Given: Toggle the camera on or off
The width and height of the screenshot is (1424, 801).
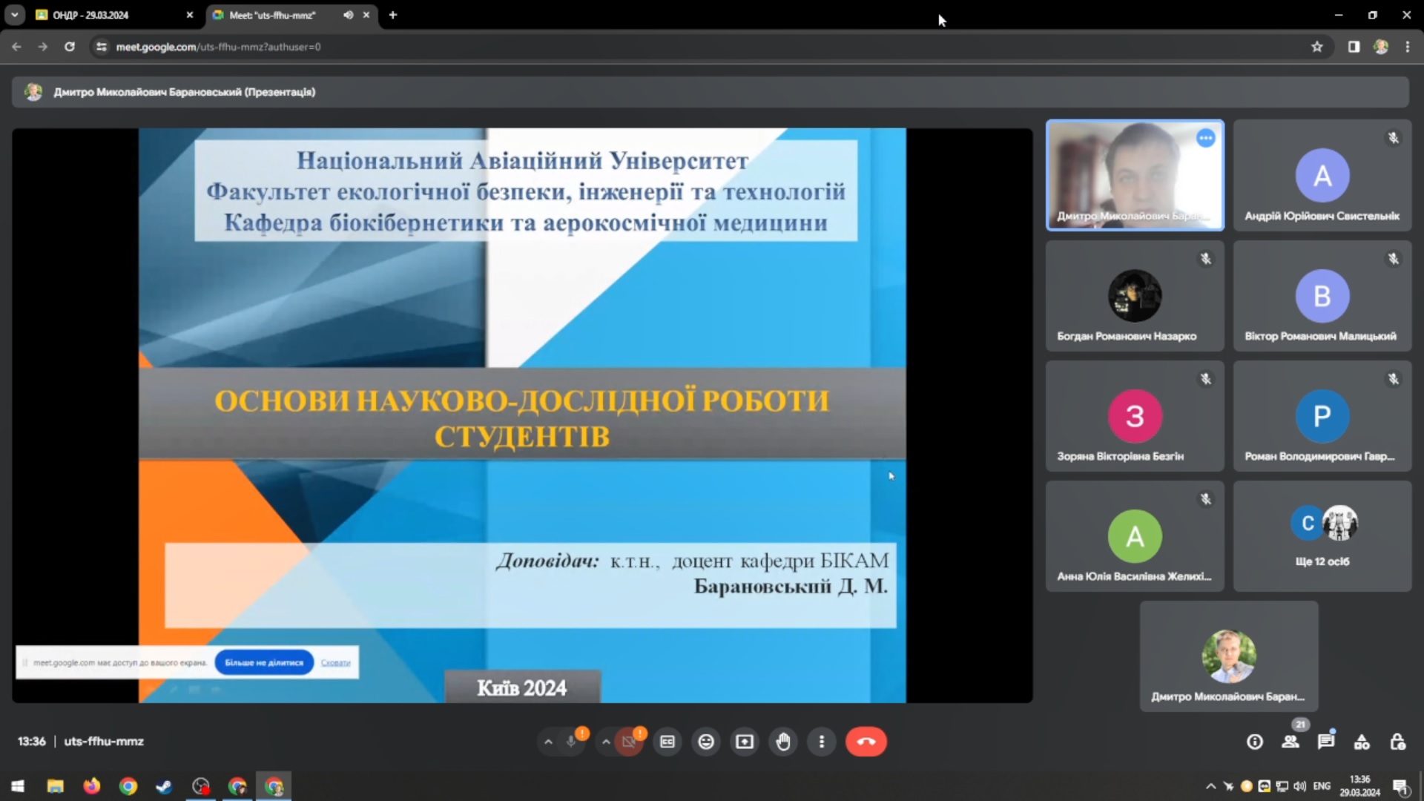Looking at the screenshot, I should point(629,742).
